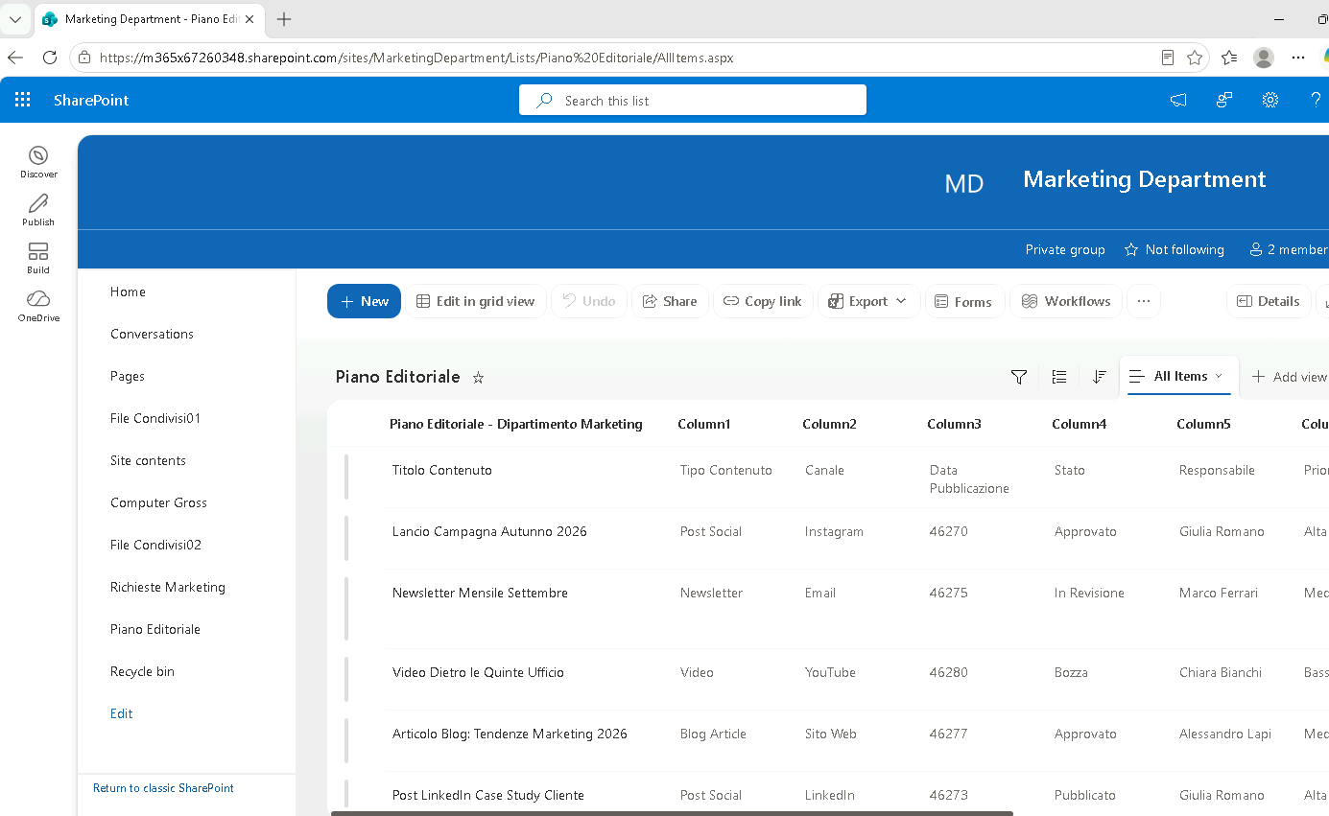Reload the page in browser
Viewport: 1329px width, 816px height.
point(50,58)
